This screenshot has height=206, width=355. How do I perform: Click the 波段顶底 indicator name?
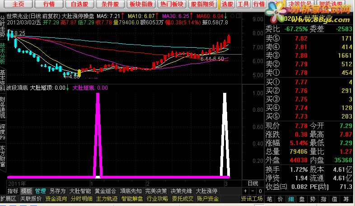(17, 88)
